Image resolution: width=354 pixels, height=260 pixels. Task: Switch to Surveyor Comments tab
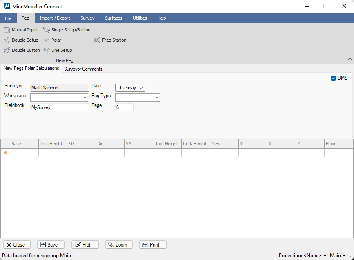(83, 69)
